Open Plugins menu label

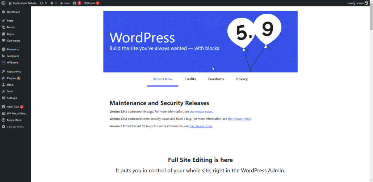click(x=11, y=78)
